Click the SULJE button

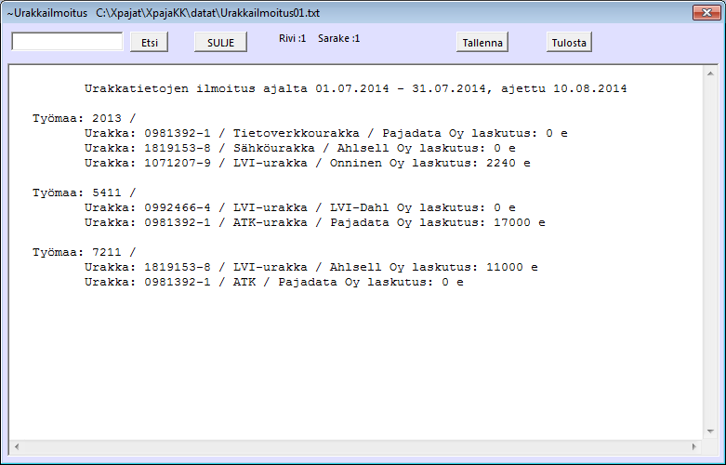point(220,42)
